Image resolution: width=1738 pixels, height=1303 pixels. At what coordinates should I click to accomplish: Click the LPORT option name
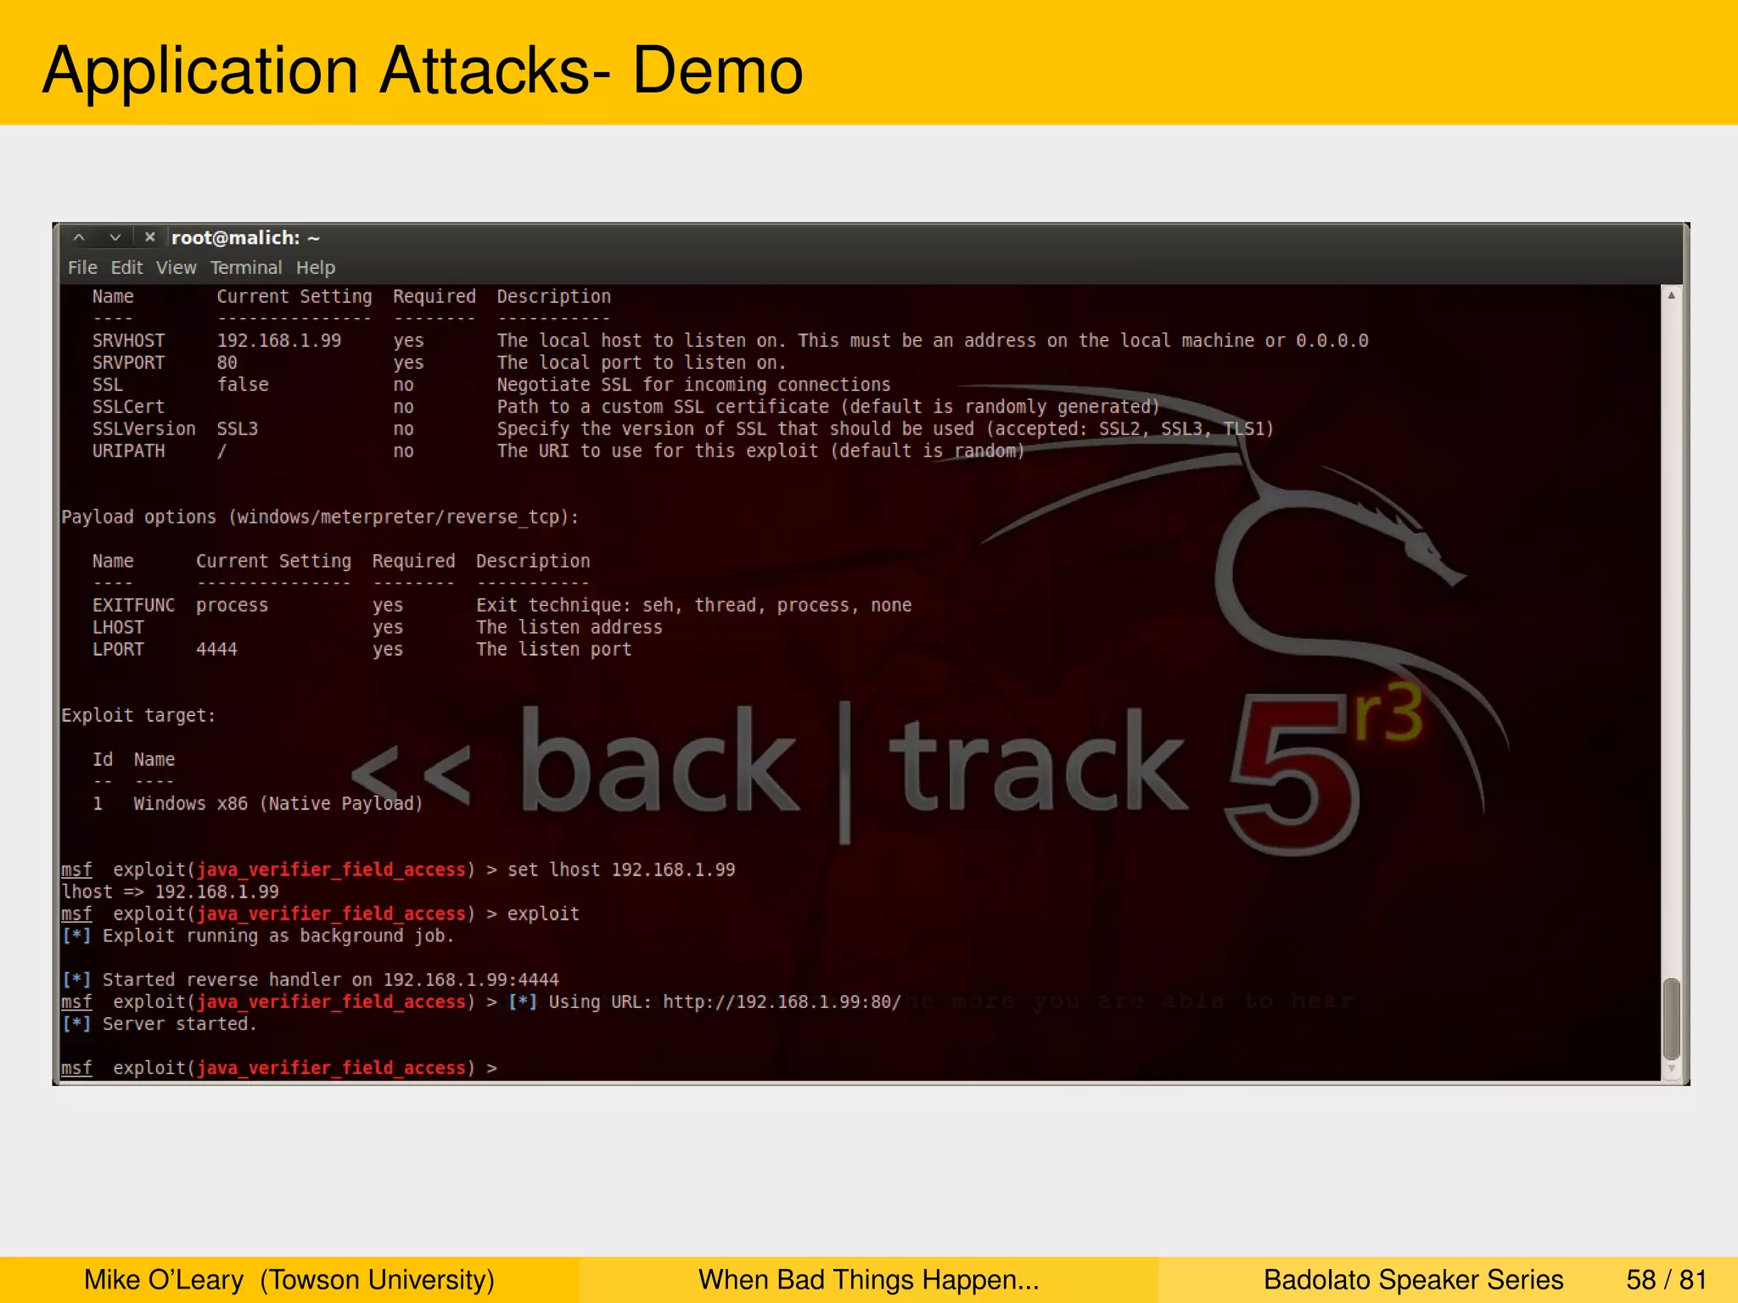(119, 649)
